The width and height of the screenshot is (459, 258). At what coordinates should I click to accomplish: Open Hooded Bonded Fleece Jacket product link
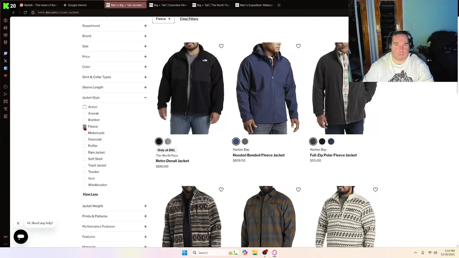pos(259,155)
